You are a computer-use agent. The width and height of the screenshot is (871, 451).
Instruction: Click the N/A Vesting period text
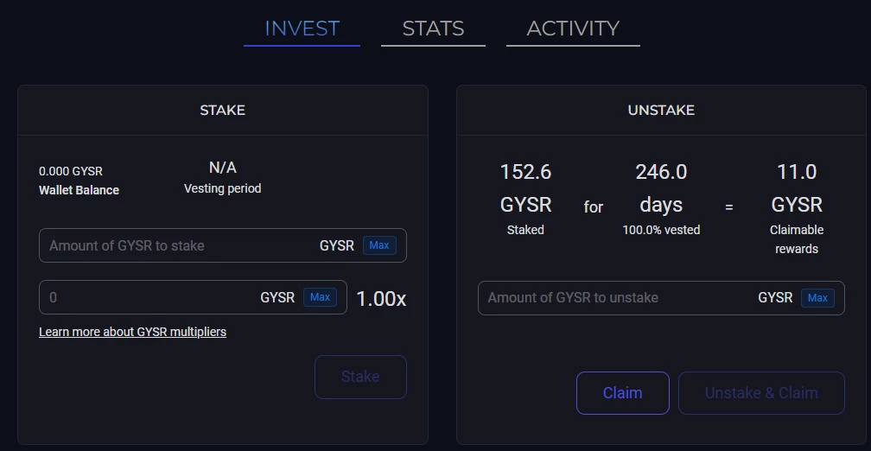coord(223,178)
